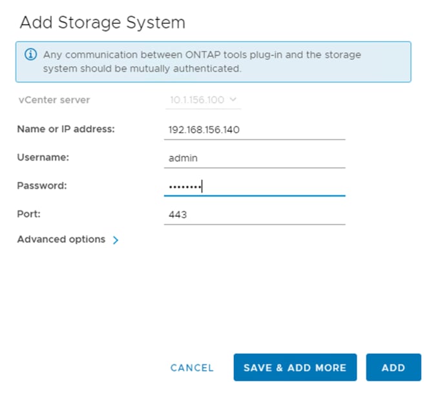Click the chevron beside 10.1.156.100

[234, 100]
